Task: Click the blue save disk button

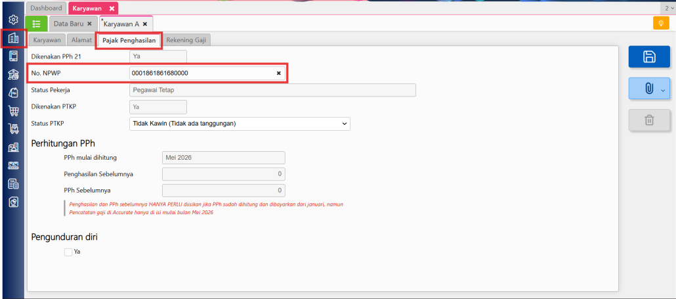Action: [649, 57]
